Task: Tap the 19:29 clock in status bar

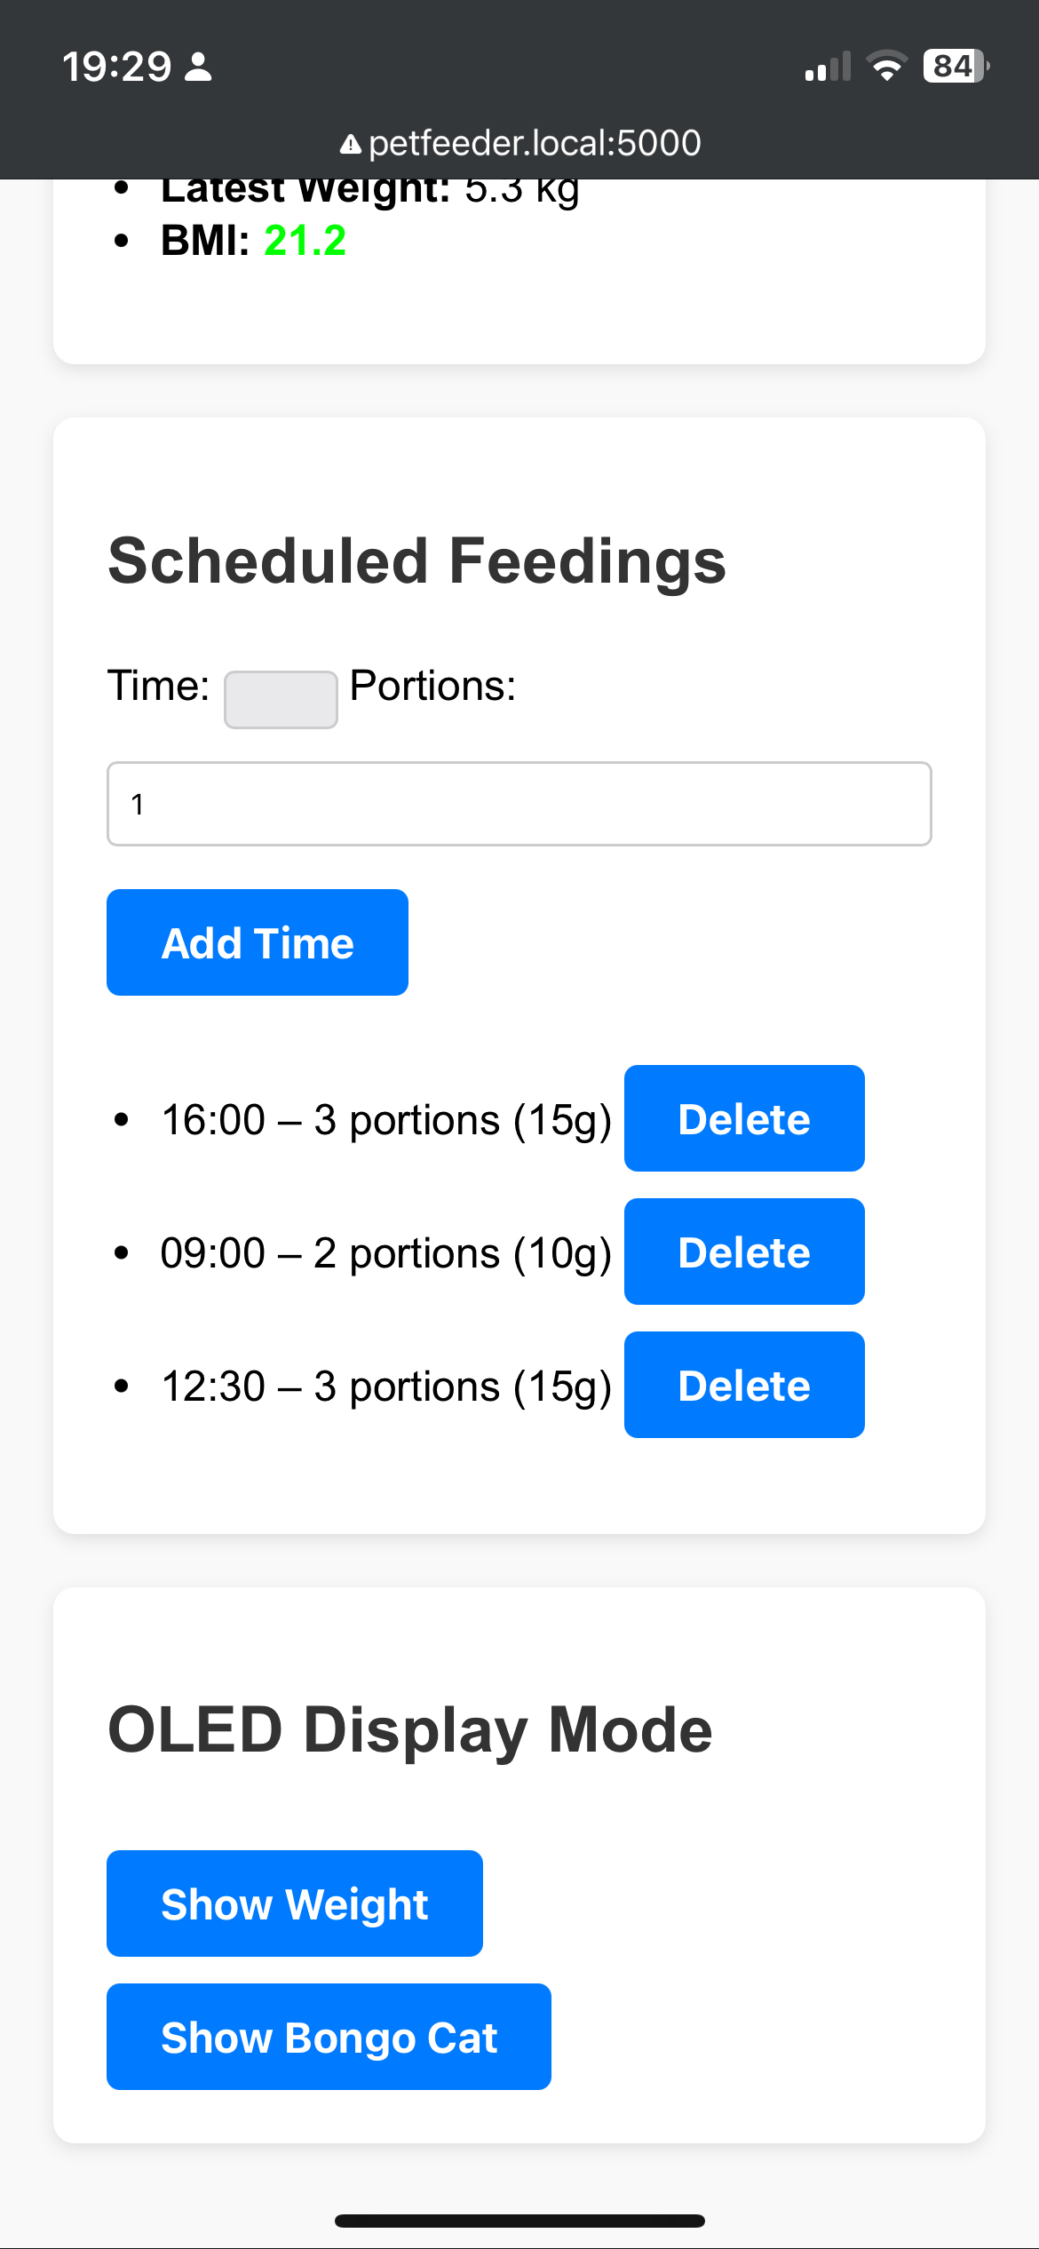Action: pyautogui.click(x=116, y=67)
